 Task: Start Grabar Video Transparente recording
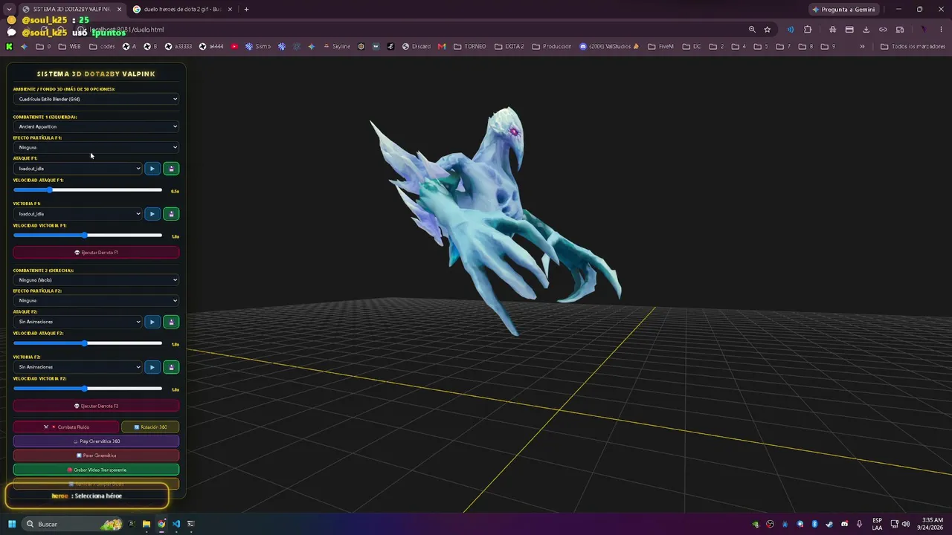96,470
